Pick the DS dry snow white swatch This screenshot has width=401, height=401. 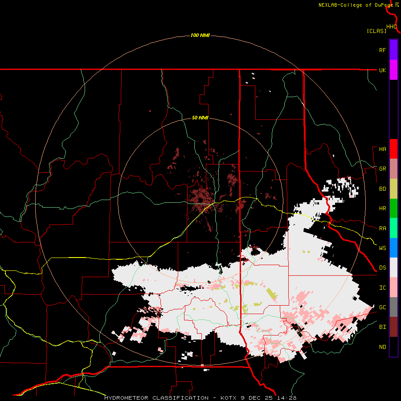pyautogui.click(x=393, y=267)
